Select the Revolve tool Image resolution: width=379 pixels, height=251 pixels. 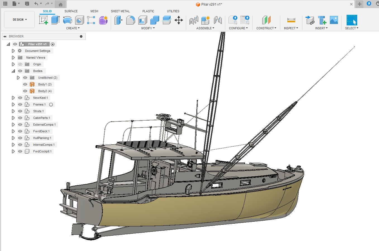(68, 20)
